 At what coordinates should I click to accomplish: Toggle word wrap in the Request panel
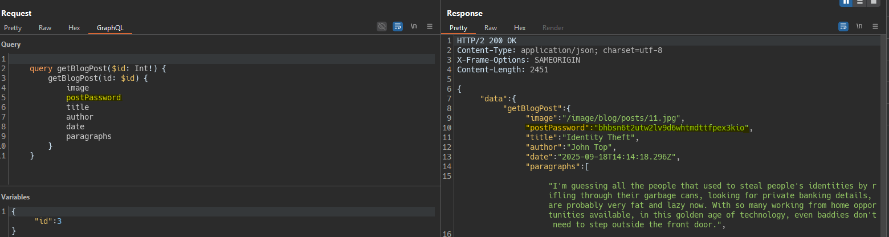(398, 26)
